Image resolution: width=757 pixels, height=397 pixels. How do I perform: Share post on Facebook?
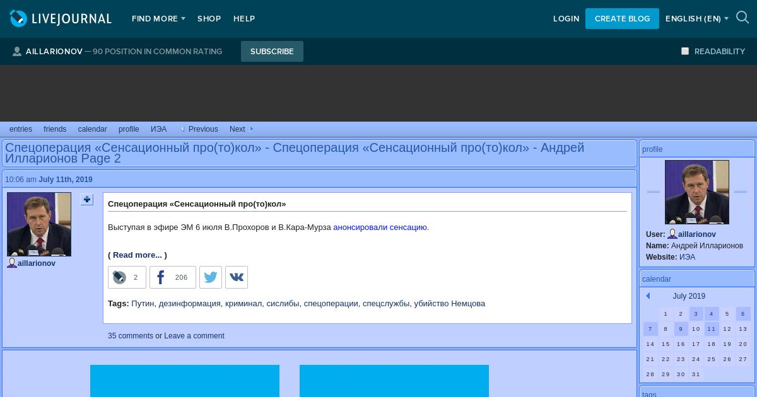(x=161, y=277)
